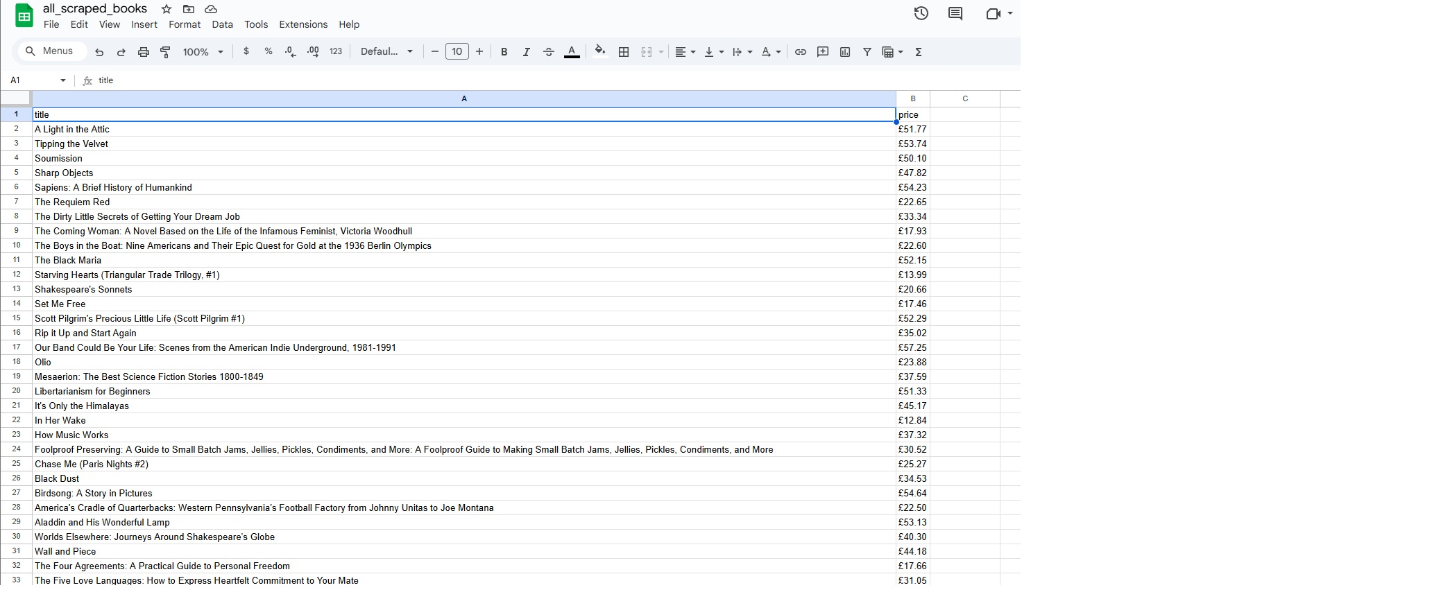
Task: Open the text color picker
Action: (x=572, y=52)
